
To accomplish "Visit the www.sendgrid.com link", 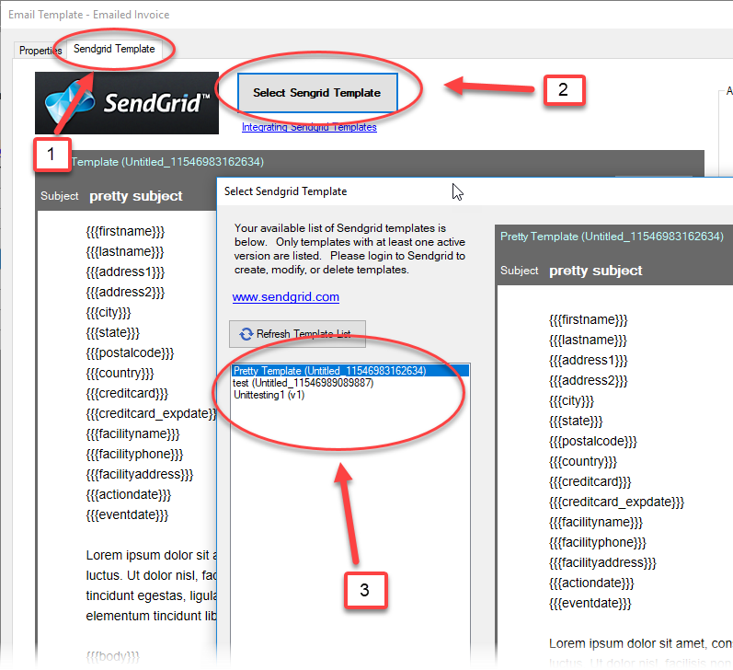I will [285, 297].
